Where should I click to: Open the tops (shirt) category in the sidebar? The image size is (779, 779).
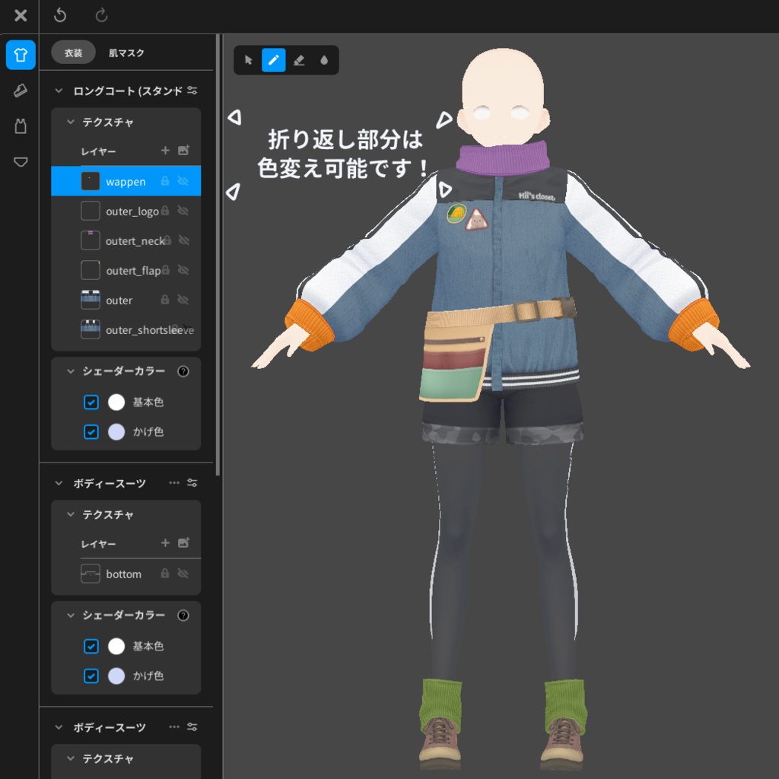coord(20,54)
